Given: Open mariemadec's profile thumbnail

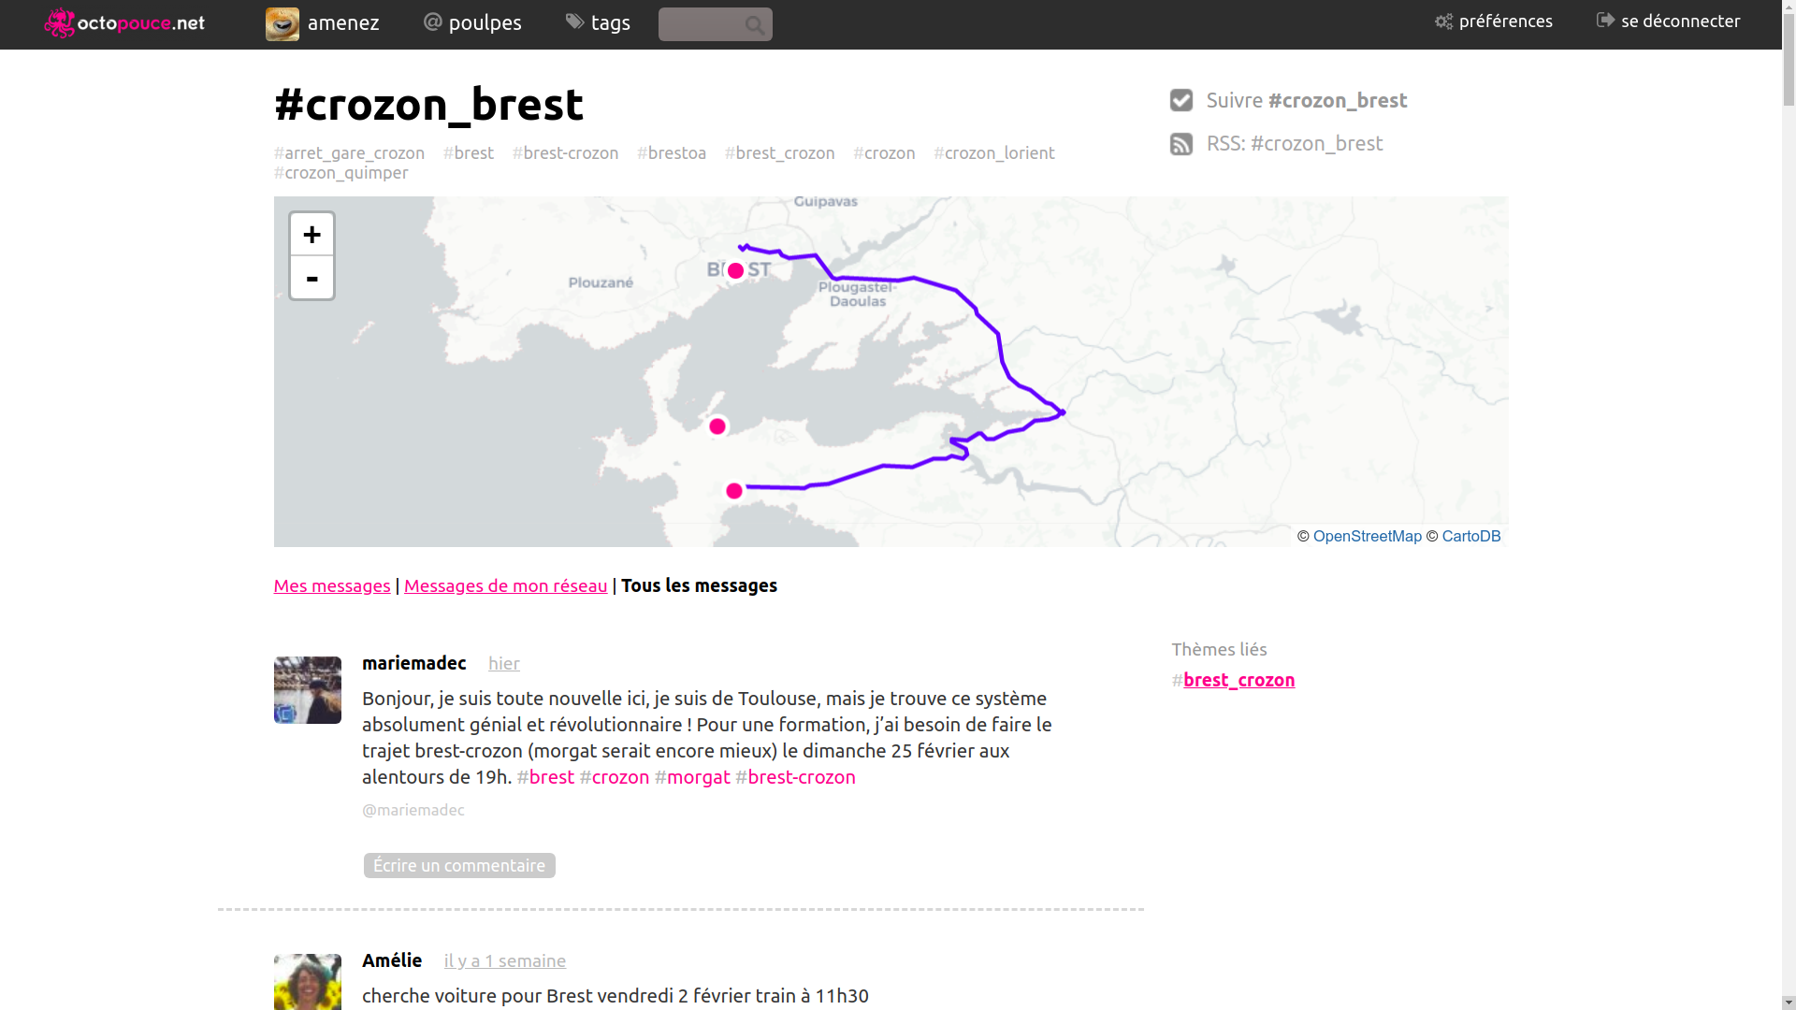Looking at the screenshot, I should 308,690.
